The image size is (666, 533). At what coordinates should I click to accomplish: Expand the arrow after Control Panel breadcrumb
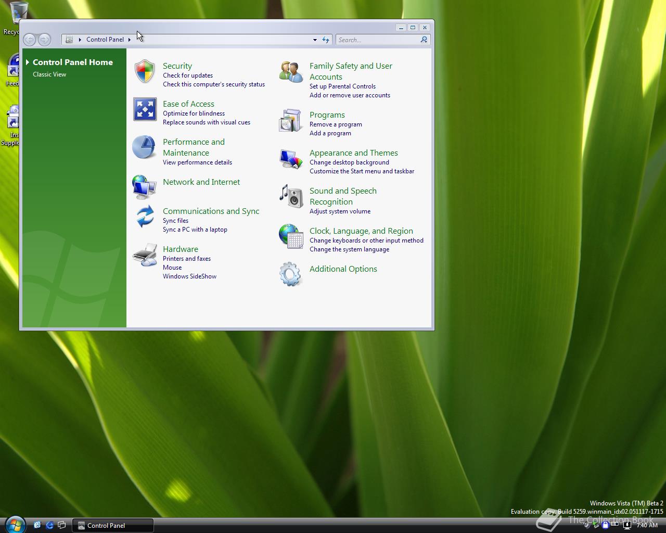[130, 40]
